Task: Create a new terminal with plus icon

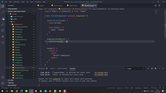Action: [148, 68]
